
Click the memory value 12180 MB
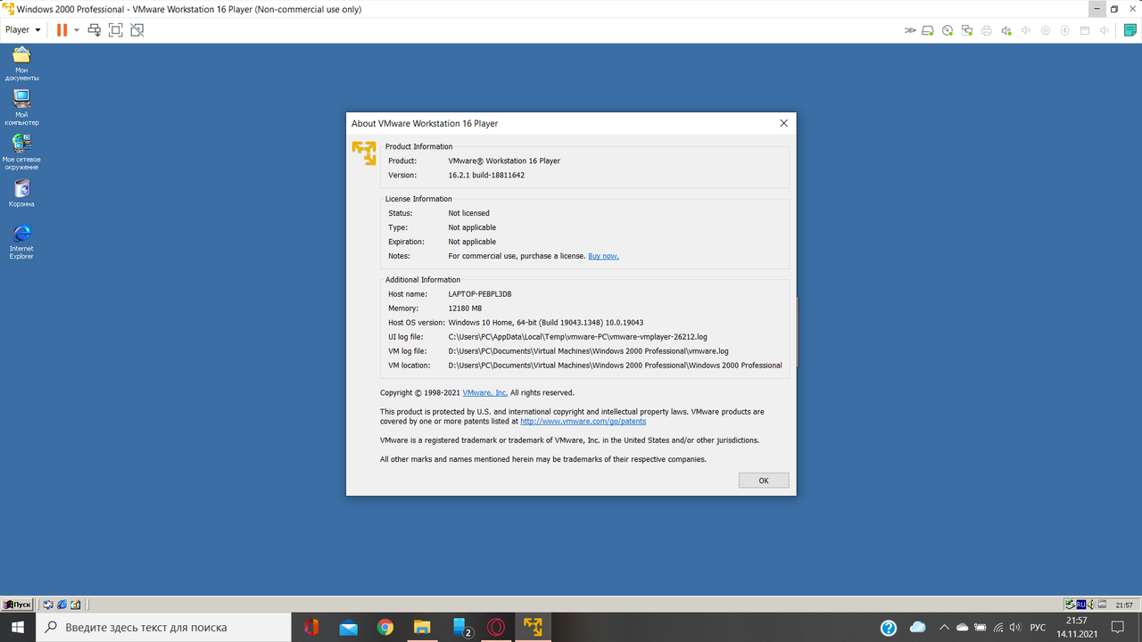465,309
